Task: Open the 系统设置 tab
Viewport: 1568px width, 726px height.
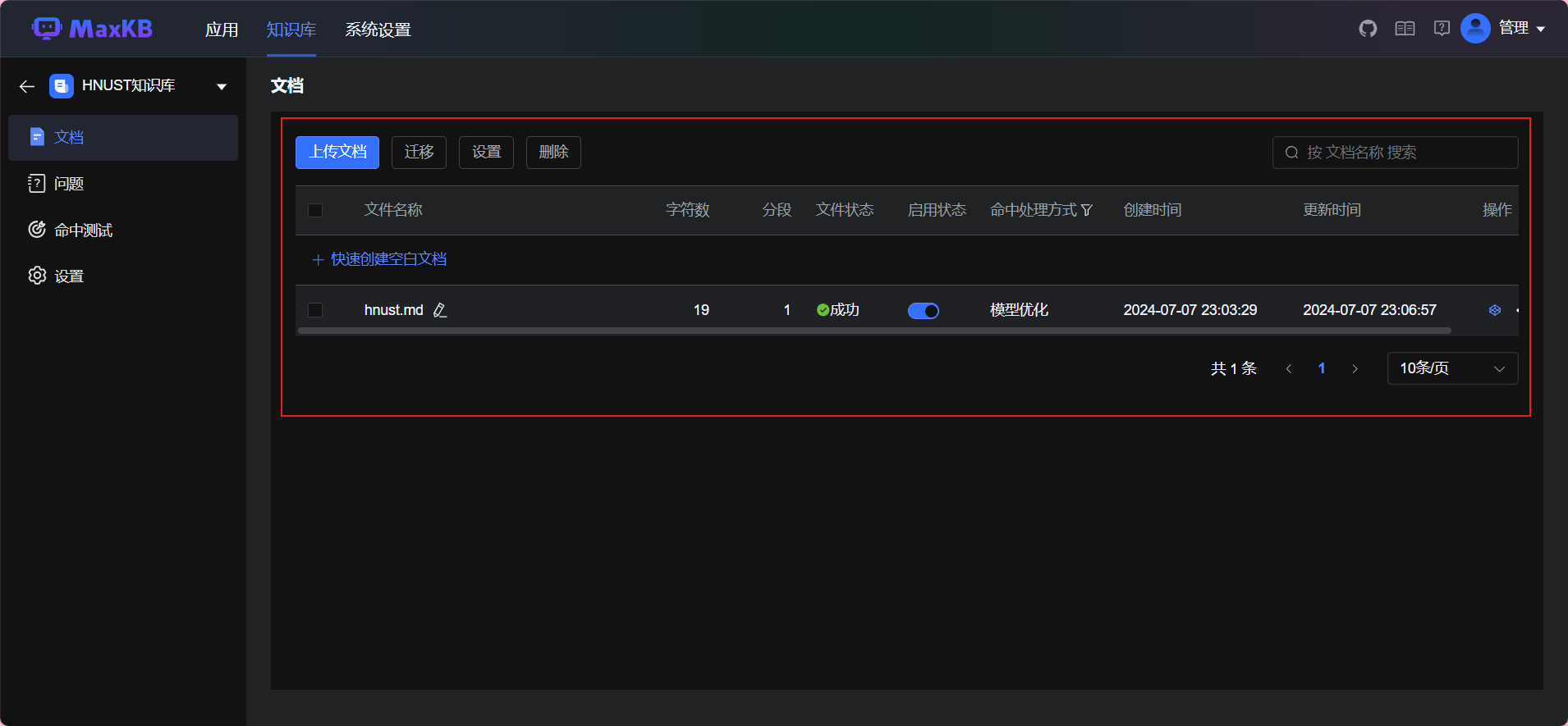Action: [x=378, y=30]
